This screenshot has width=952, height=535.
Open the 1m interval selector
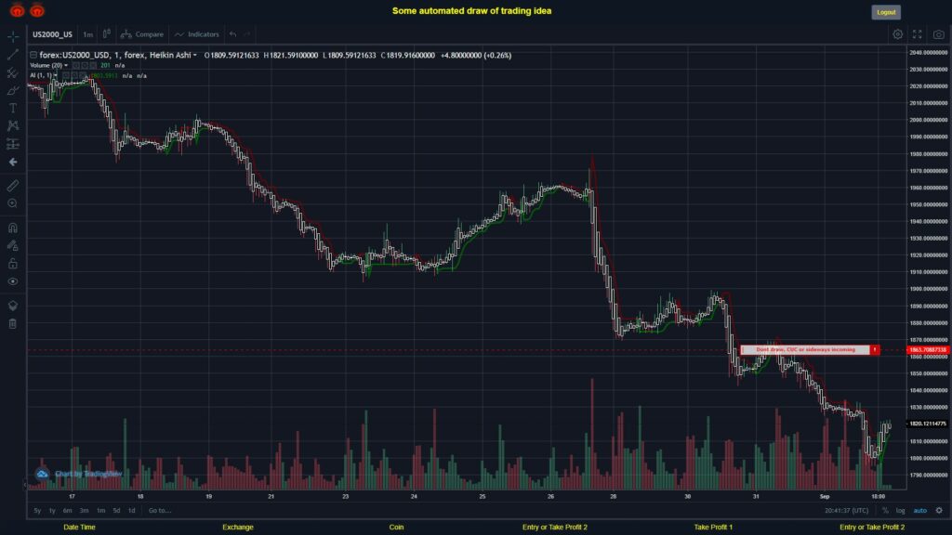click(x=88, y=34)
